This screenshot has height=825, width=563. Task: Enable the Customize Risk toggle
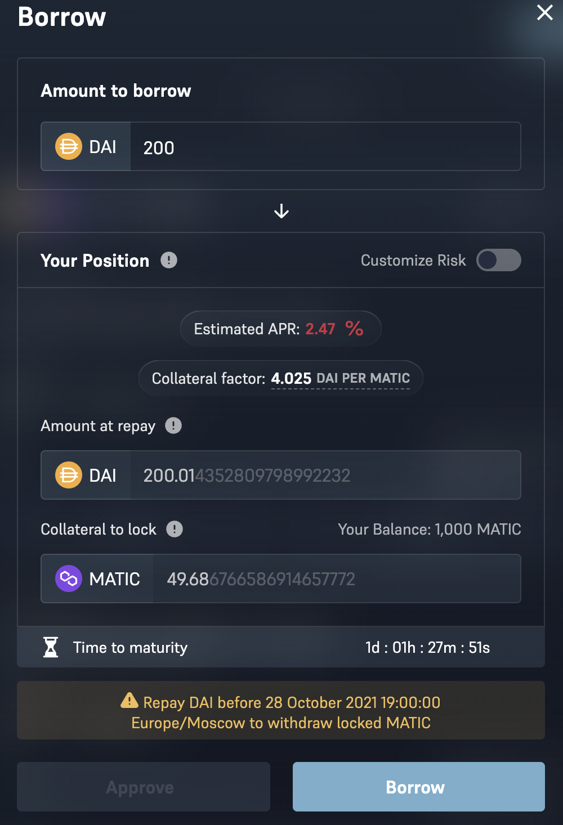coord(498,260)
